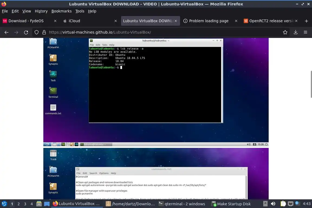
Task: Click the forward navigation arrow
Action: coord(16,32)
